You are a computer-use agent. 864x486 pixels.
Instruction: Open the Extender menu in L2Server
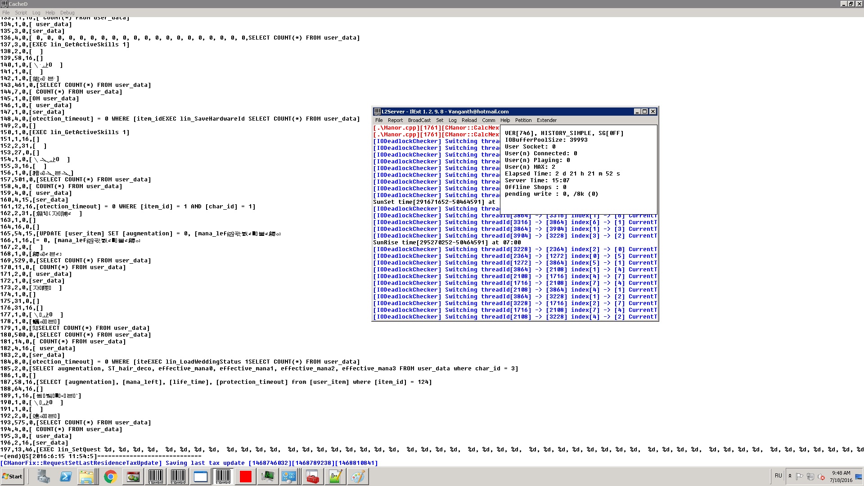pyautogui.click(x=546, y=120)
